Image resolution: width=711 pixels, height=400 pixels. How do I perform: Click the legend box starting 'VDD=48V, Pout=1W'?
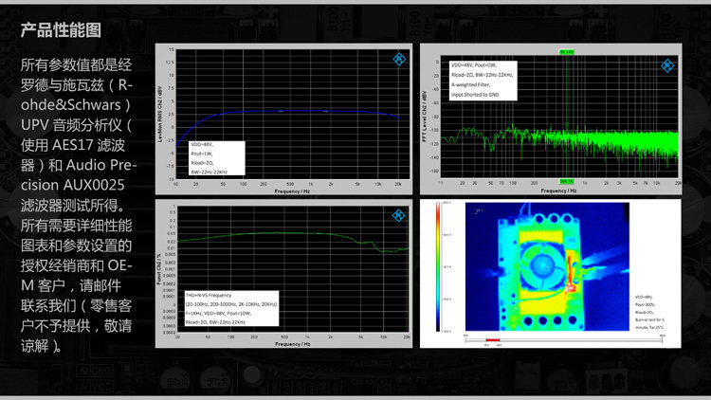pos(217,158)
